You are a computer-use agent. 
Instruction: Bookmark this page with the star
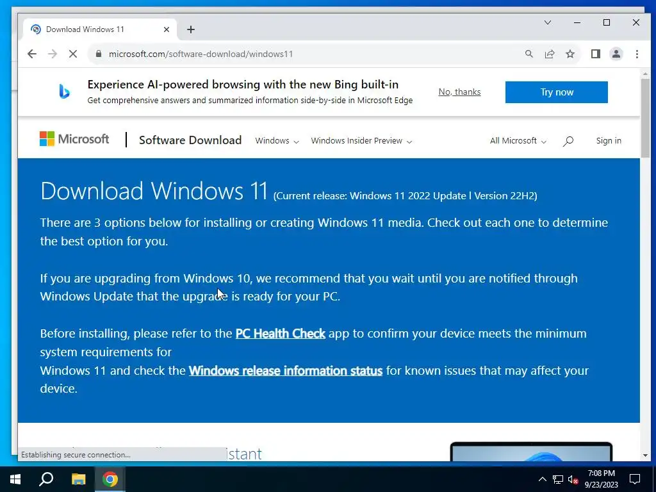click(x=570, y=54)
